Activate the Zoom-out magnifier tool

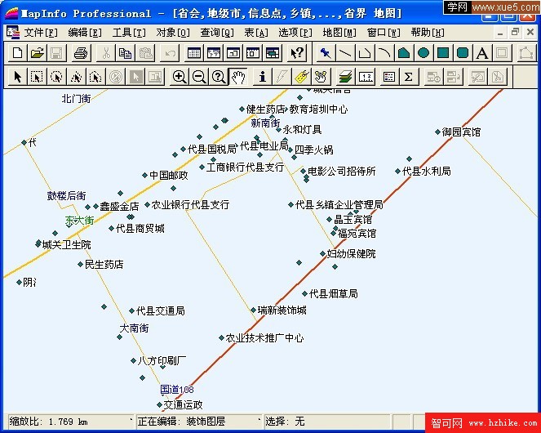[199, 76]
